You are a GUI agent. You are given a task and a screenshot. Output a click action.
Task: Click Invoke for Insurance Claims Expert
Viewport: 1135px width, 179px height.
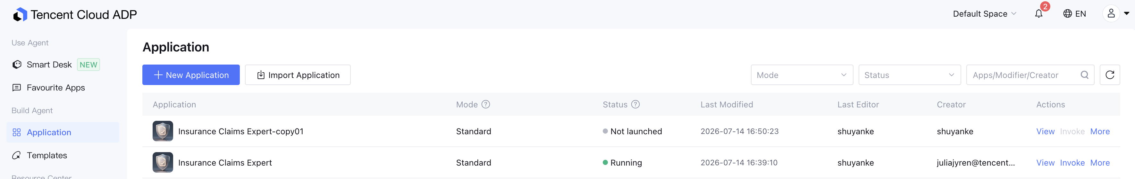[x=1072, y=163]
